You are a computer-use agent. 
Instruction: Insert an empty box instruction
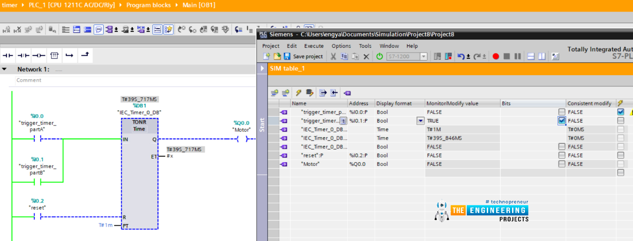(54, 55)
